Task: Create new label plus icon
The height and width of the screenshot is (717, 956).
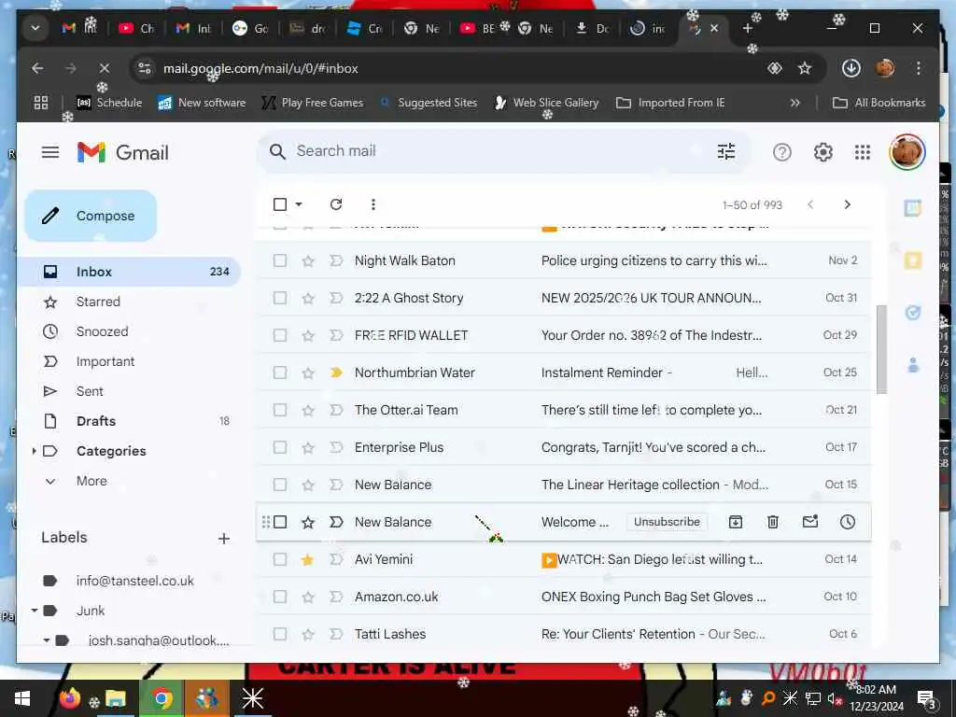Action: pos(224,539)
